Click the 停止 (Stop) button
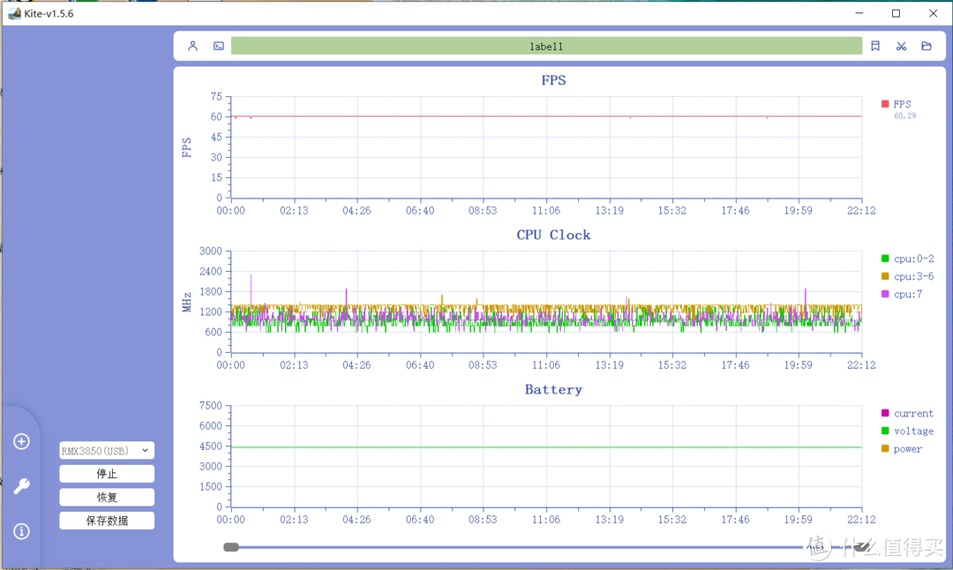This screenshot has height=570, width=953. pos(107,474)
